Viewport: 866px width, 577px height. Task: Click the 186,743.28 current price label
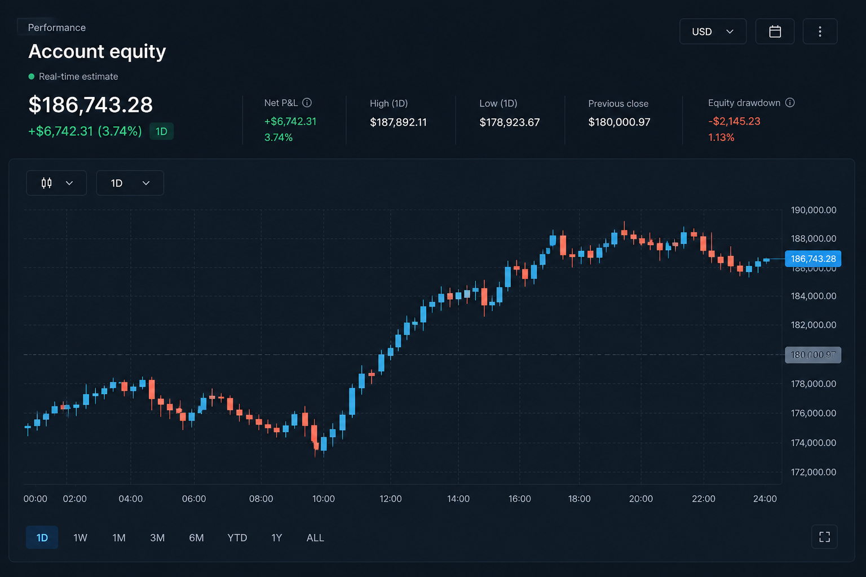point(813,259)
